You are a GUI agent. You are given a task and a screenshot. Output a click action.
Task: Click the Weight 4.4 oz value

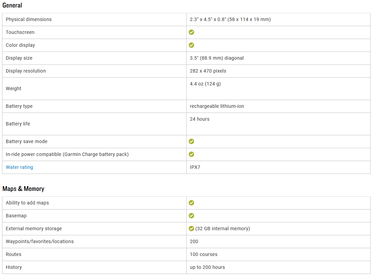[205, 84]
